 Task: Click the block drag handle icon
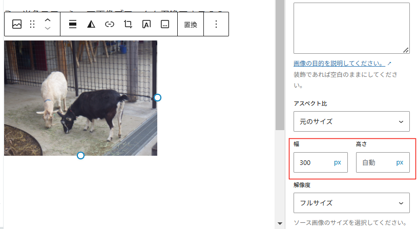(x=32, y=24)
